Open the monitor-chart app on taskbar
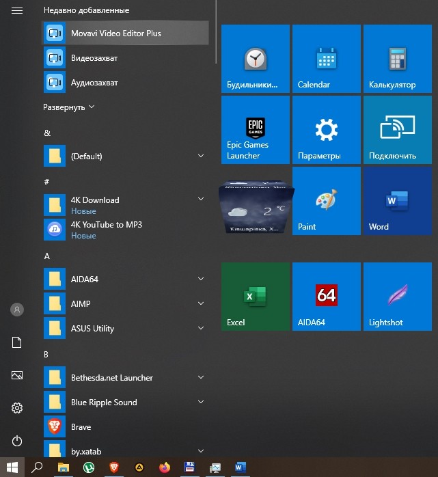The width and height of the screenshot is (438, 477). tap(215, 467)
